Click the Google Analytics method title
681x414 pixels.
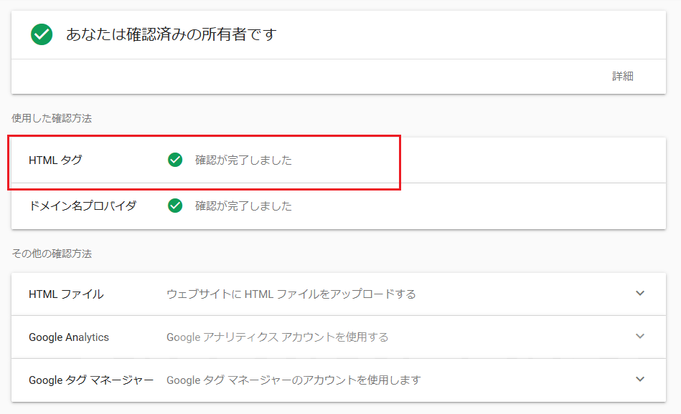click(69, 337)
